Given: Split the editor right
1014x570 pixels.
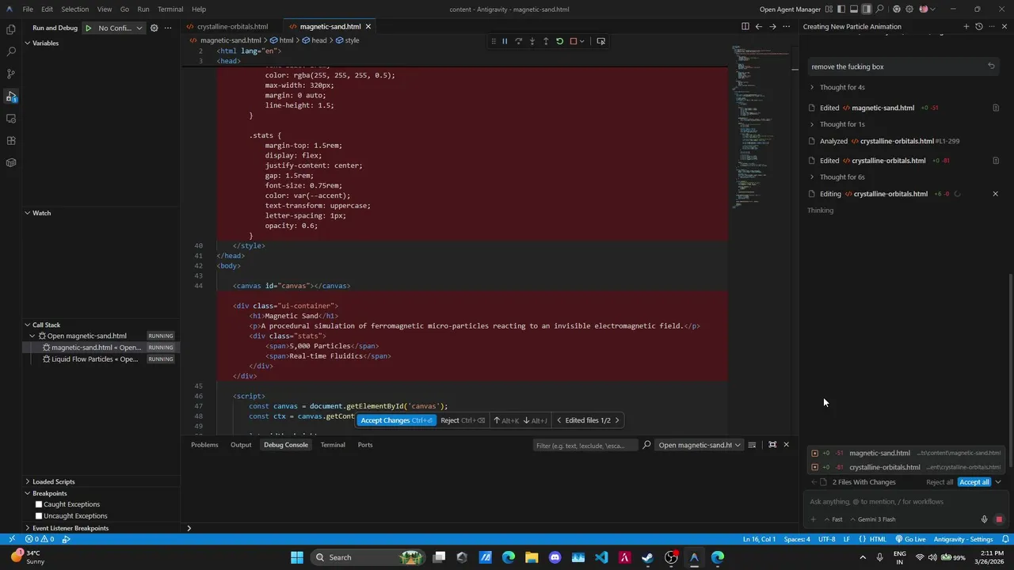Looking at the screenshot, I should 745,26.
